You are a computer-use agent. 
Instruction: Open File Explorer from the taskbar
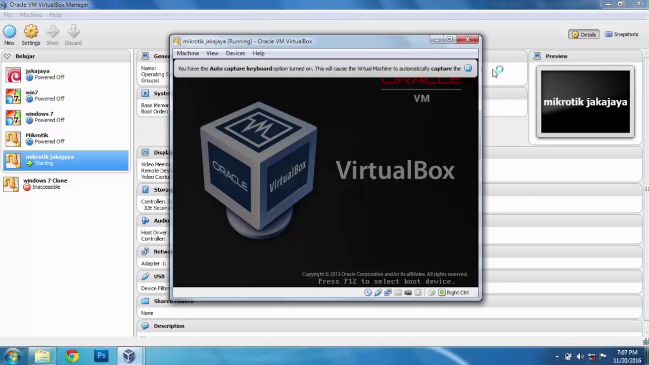coord(42,356)
